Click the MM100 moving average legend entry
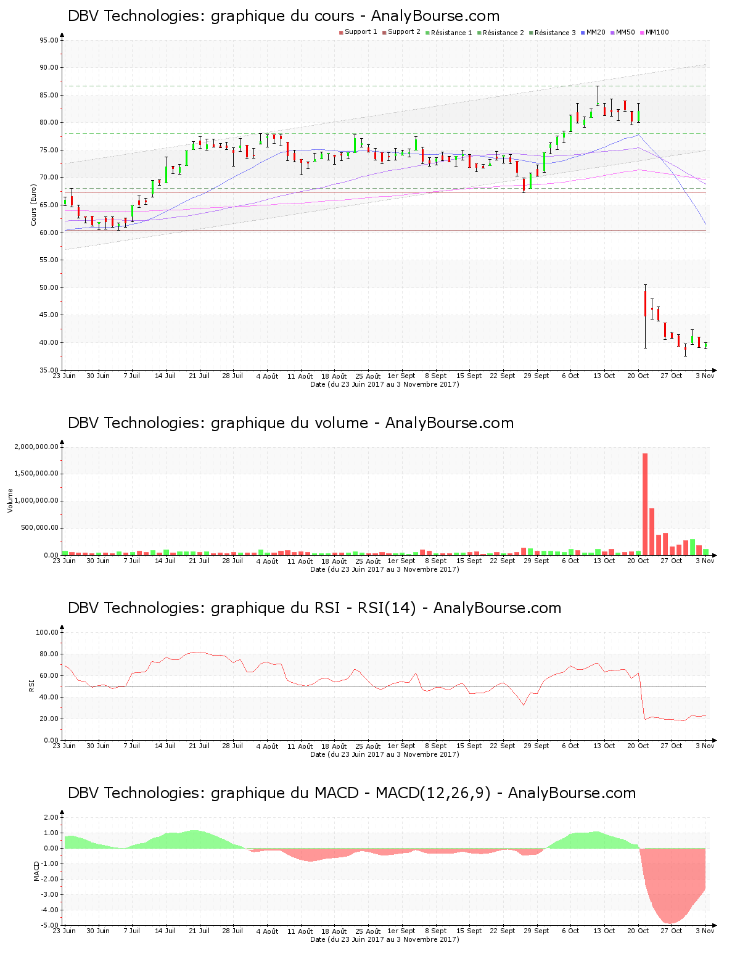The image size is (740, 956). coord(654,32)
